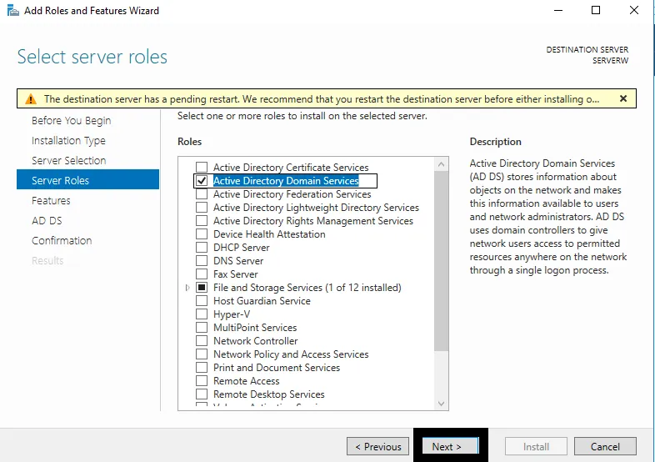Click the Next button

(x=450, y=446)
